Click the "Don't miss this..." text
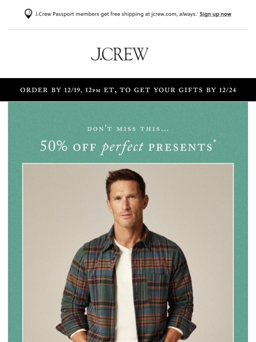 click(128, 129)
